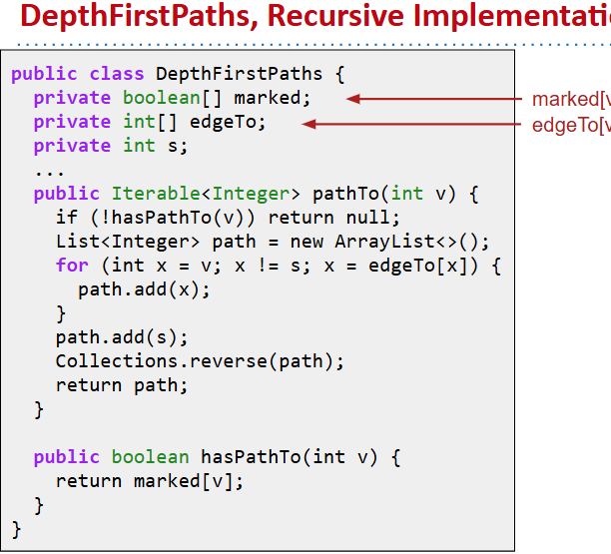This screenshot has height=554, width=611.
Task: Click the for loop header line
Action: click(279, 266)
